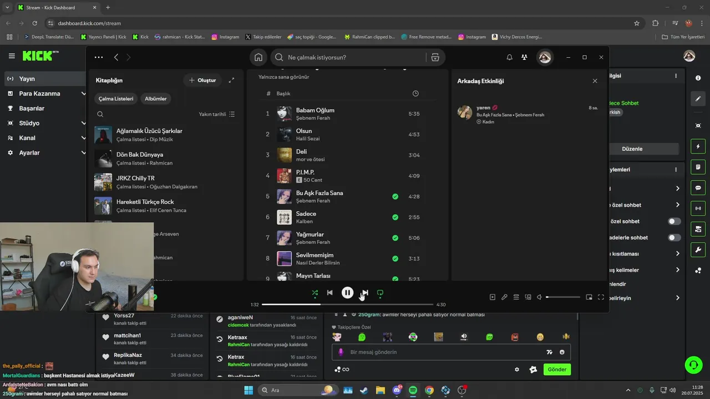
Task: Click saved checkmark for Yağmurlar
Action: click(x=395, y=238)
